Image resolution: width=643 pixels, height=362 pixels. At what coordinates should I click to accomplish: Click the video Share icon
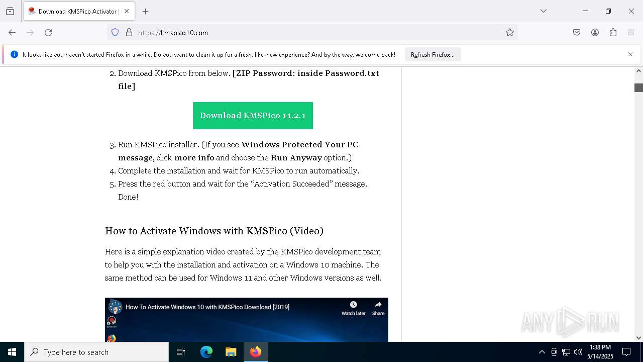click(x=378, y=309)
